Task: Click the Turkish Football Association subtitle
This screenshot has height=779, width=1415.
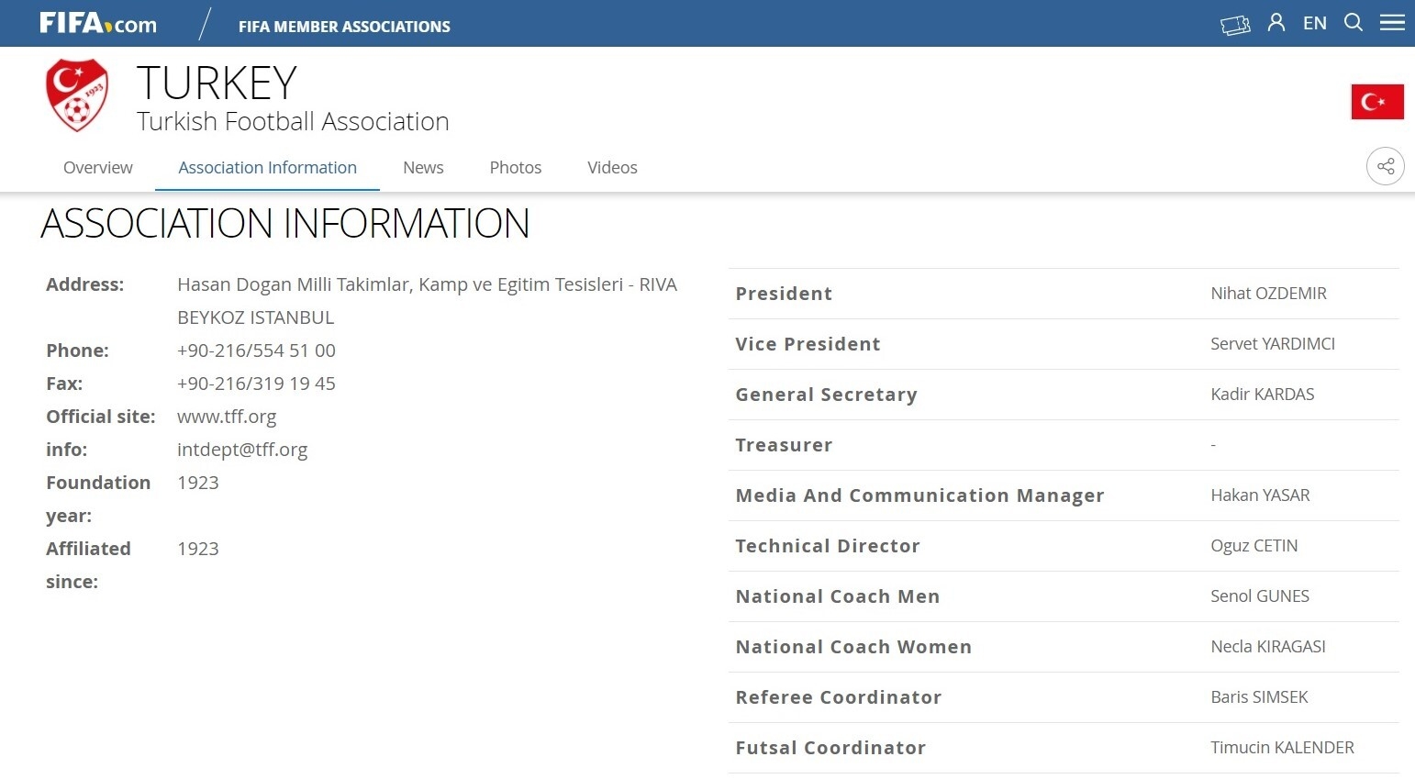Action: click(x=293, y=121)
